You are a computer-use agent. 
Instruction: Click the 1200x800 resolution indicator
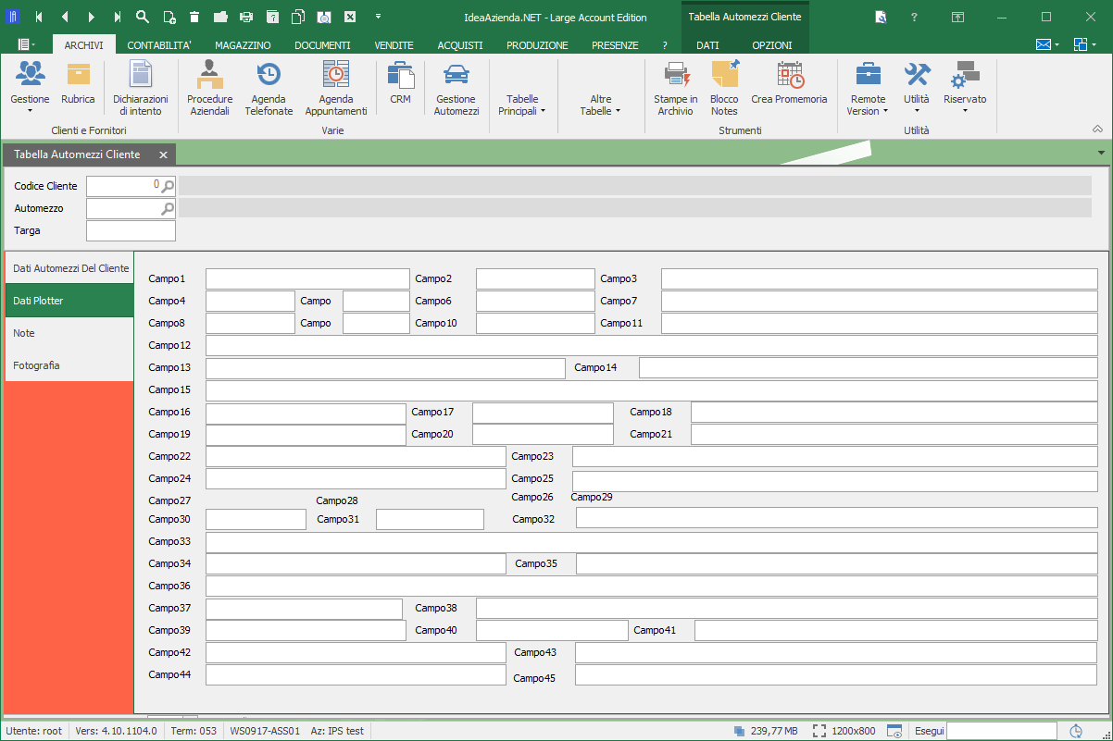click(844, 731)
